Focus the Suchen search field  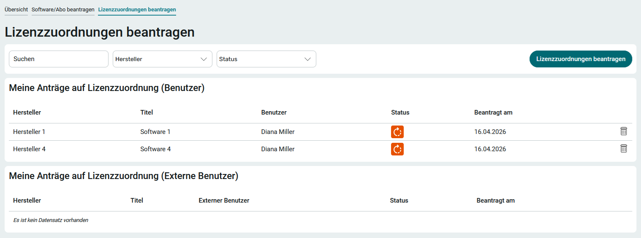coord(59,59)
